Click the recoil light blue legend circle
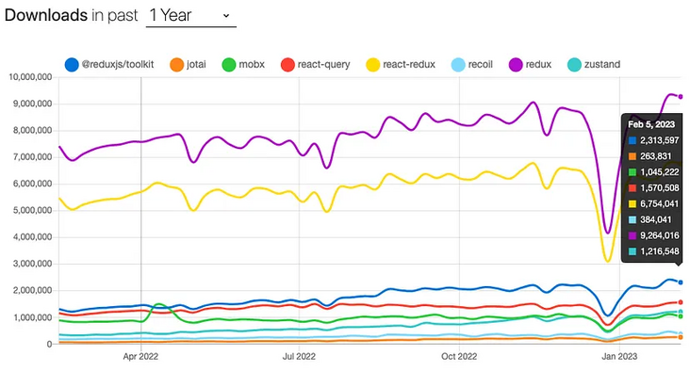Viewport: 690px width, 371px height. tap(458, 65)
